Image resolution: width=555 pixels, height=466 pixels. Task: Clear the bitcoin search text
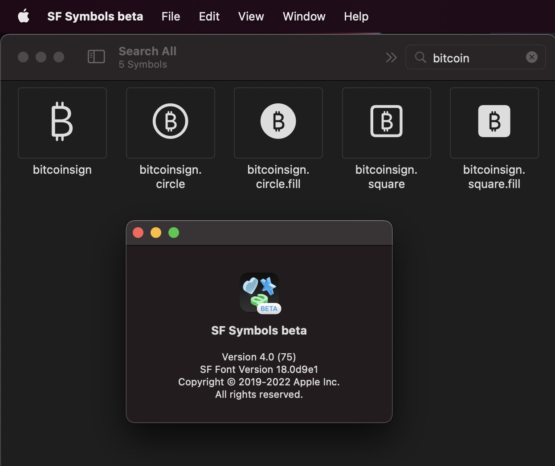[532, 57]
